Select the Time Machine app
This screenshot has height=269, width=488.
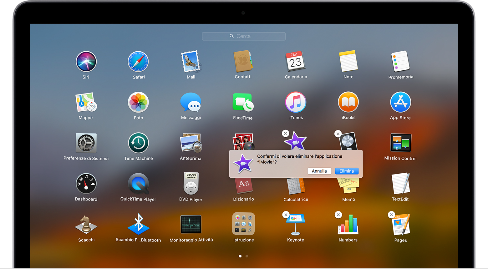coord(138,143)
